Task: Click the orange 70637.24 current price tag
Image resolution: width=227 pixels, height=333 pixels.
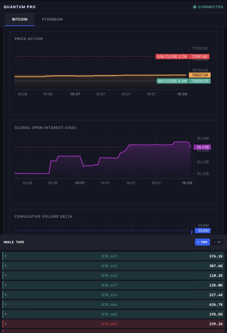Action: coord(199,75)
